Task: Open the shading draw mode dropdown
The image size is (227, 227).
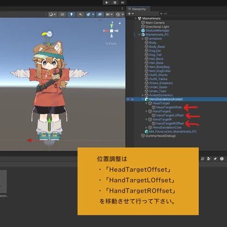Action: [x=53, y=14]
